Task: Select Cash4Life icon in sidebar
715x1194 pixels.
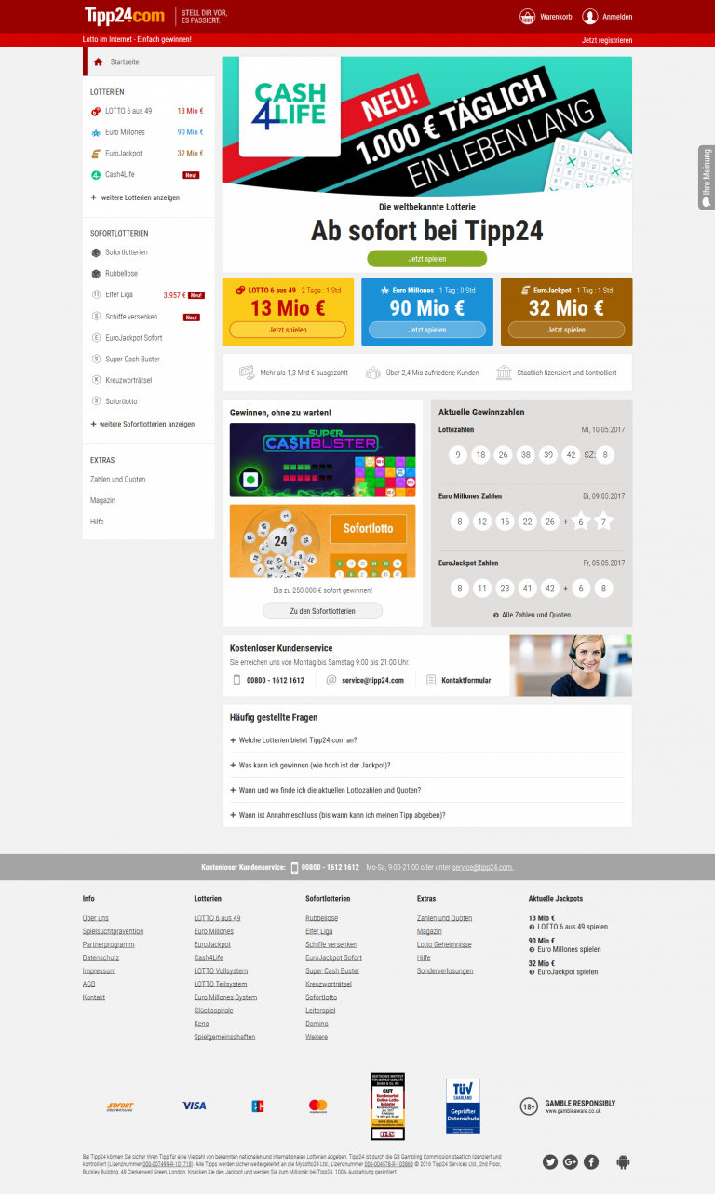Action: coord(96,175)
